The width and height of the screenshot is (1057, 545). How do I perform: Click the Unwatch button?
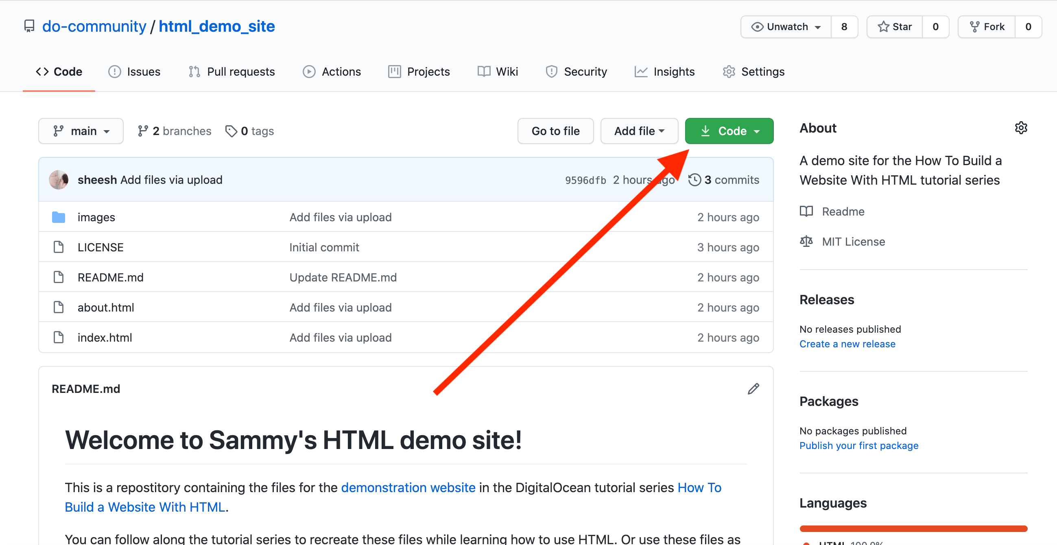coord(786,27)
